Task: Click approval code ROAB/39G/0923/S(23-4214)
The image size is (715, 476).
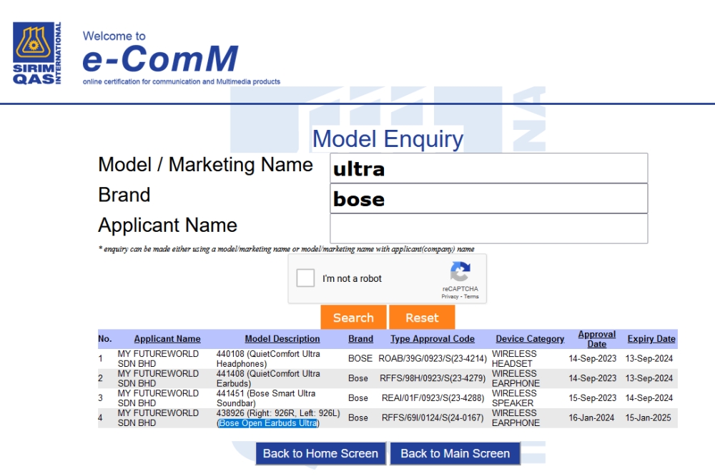Action: [433, 358]
